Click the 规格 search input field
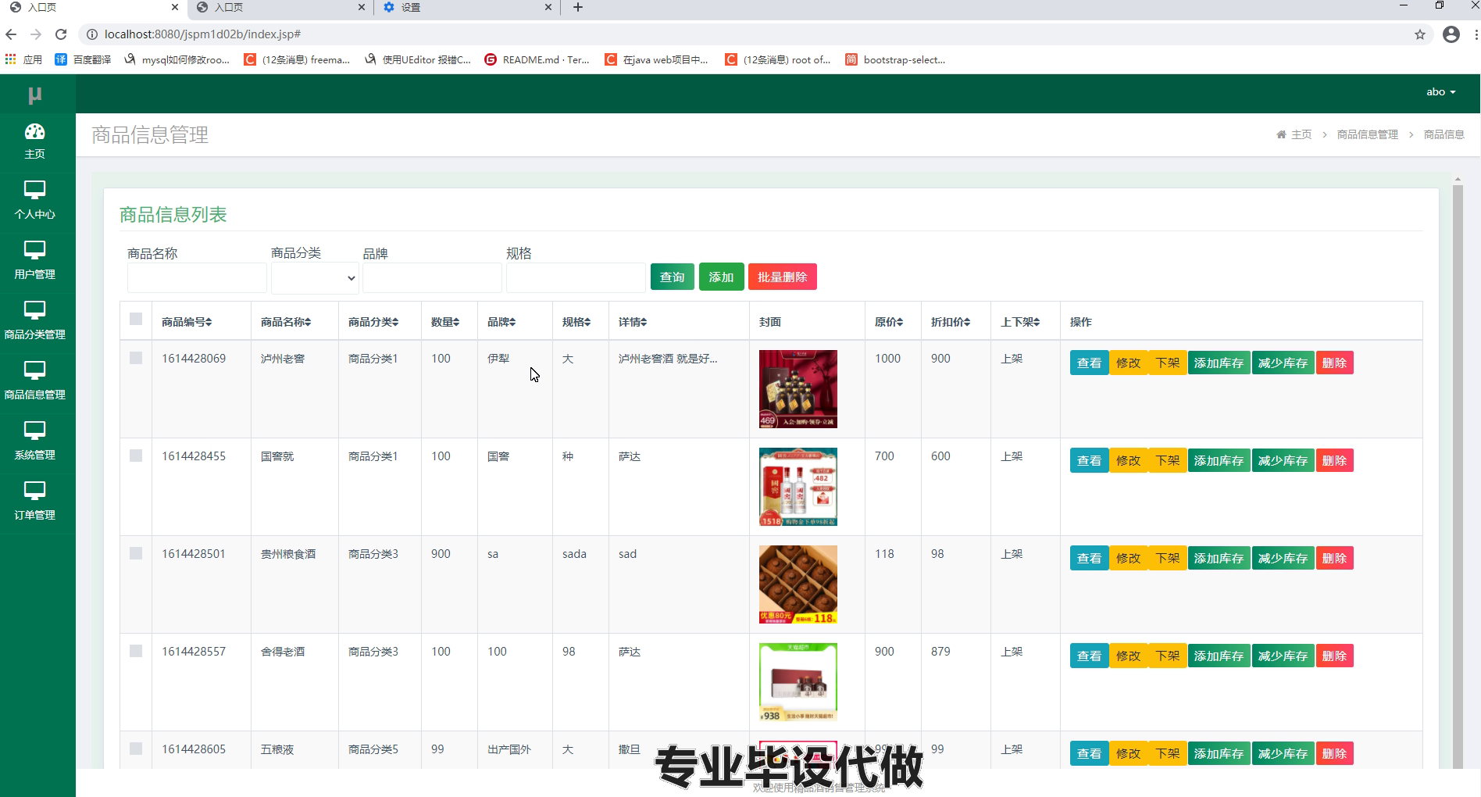The height and width of the screenshot is (797, 1481). pos(576,278)
